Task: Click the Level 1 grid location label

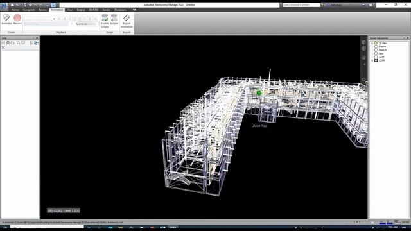Action: (64, 210)
